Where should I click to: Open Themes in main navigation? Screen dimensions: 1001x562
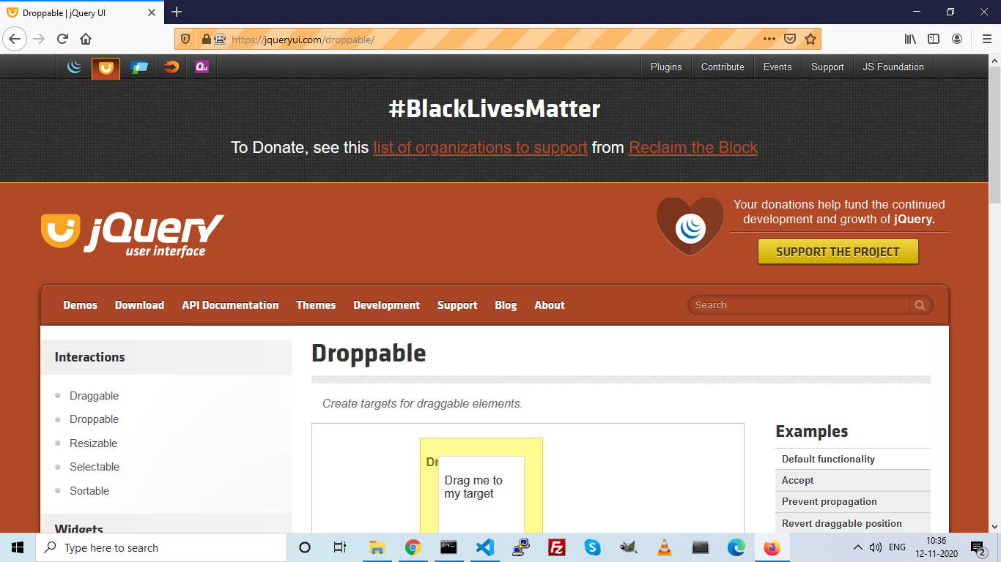pyautogui.click(x=316, y=305)
